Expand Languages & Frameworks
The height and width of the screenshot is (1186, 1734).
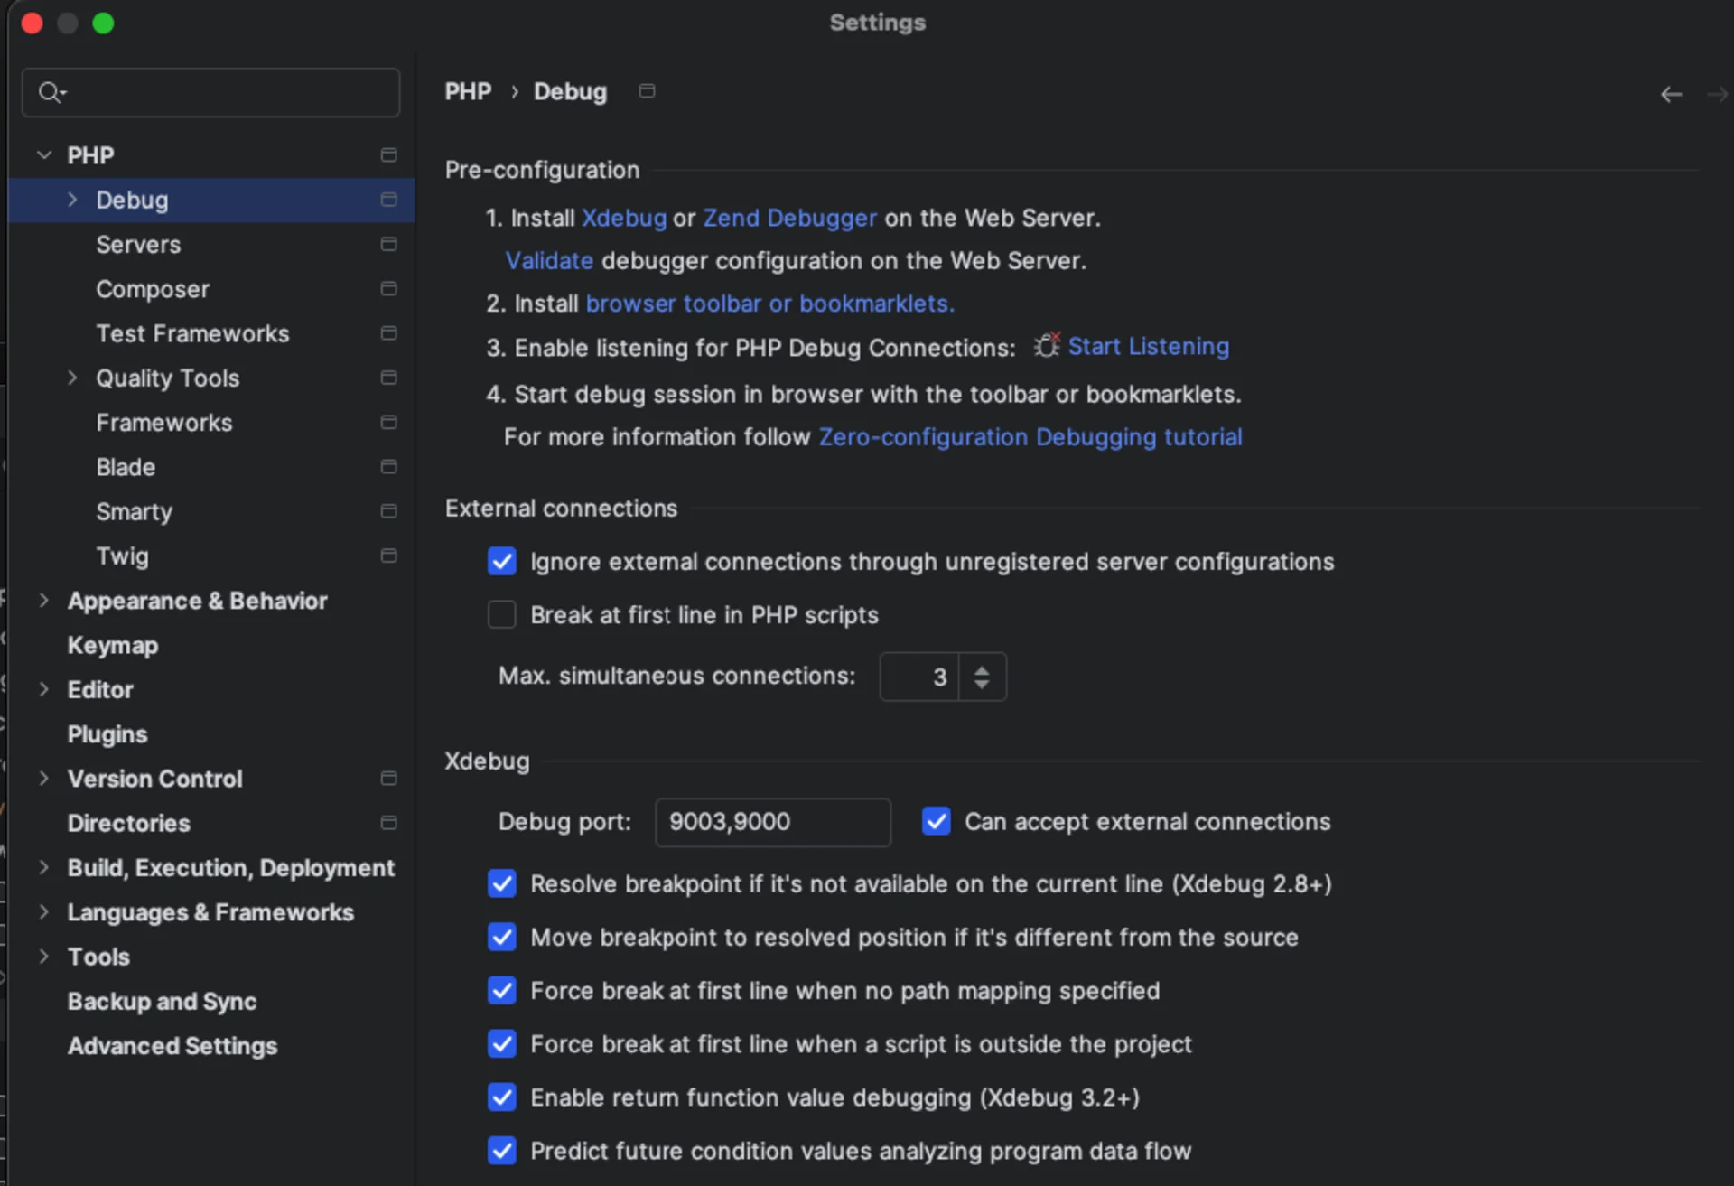pos(43,912)
